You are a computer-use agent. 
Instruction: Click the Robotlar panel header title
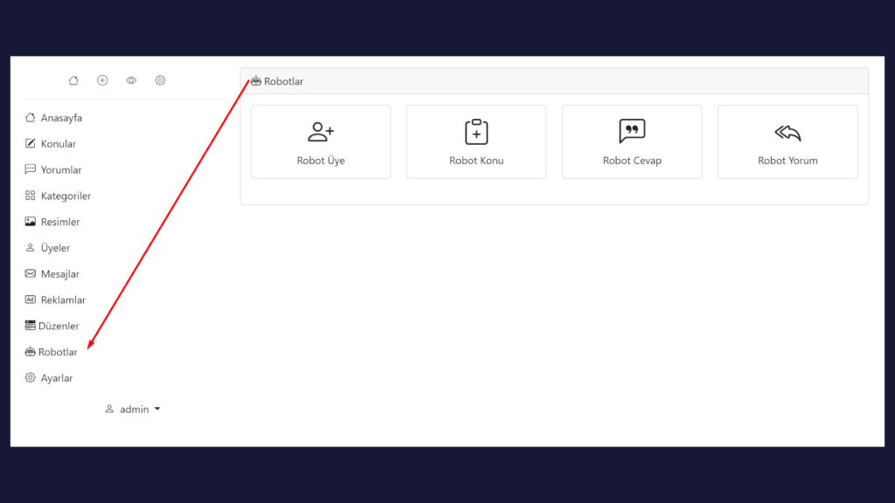pos(284,81)
